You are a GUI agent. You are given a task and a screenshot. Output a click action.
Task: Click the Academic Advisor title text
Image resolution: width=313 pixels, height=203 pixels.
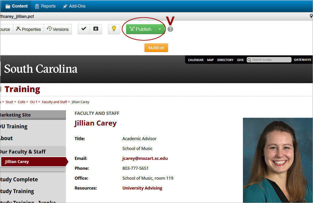tap(139, 139)
